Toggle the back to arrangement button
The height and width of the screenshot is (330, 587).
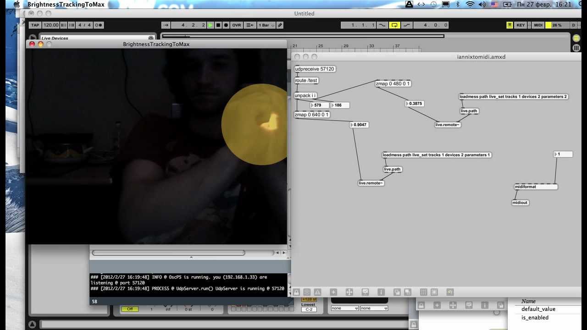click(250, 25)
